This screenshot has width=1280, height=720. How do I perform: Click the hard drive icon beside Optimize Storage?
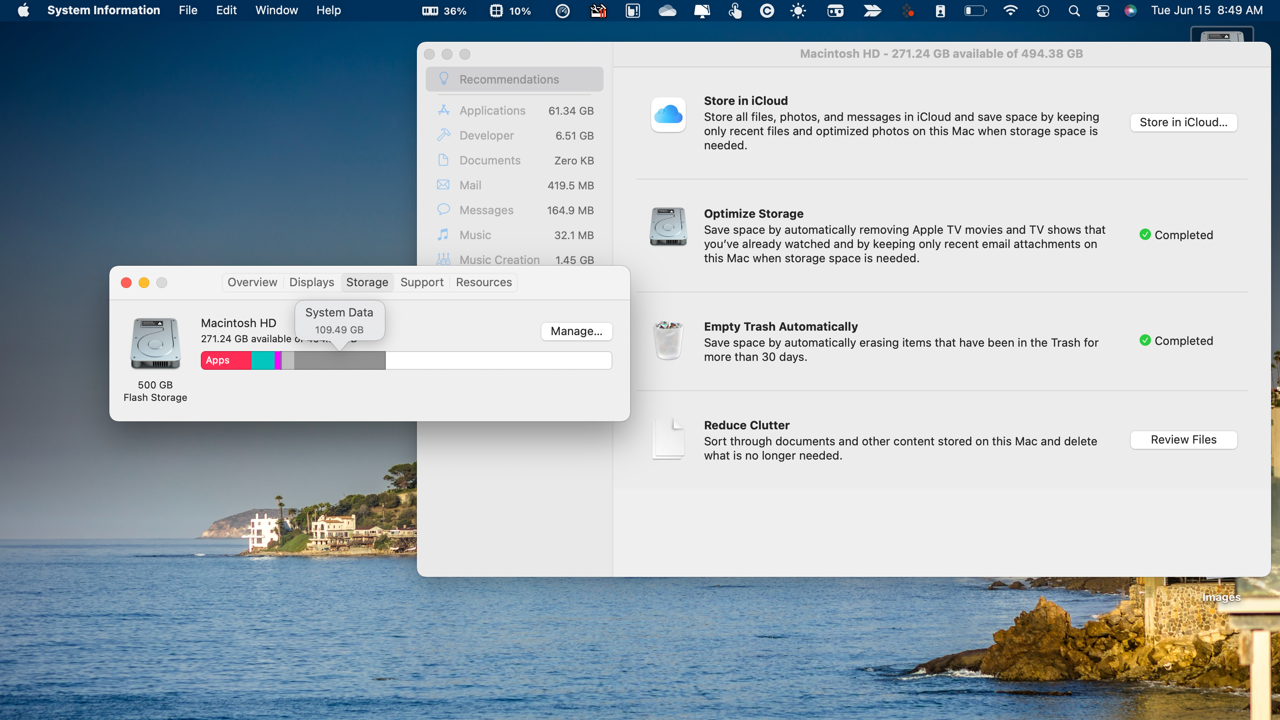click(x=668, y=227)
